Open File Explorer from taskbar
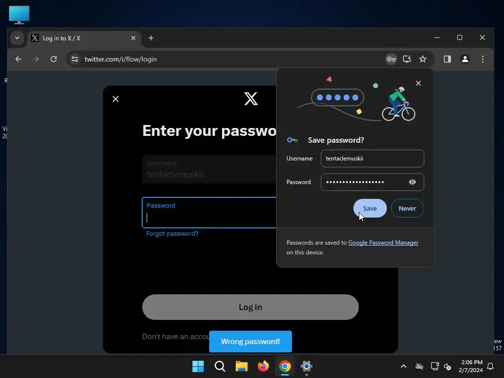 (241, 366)
